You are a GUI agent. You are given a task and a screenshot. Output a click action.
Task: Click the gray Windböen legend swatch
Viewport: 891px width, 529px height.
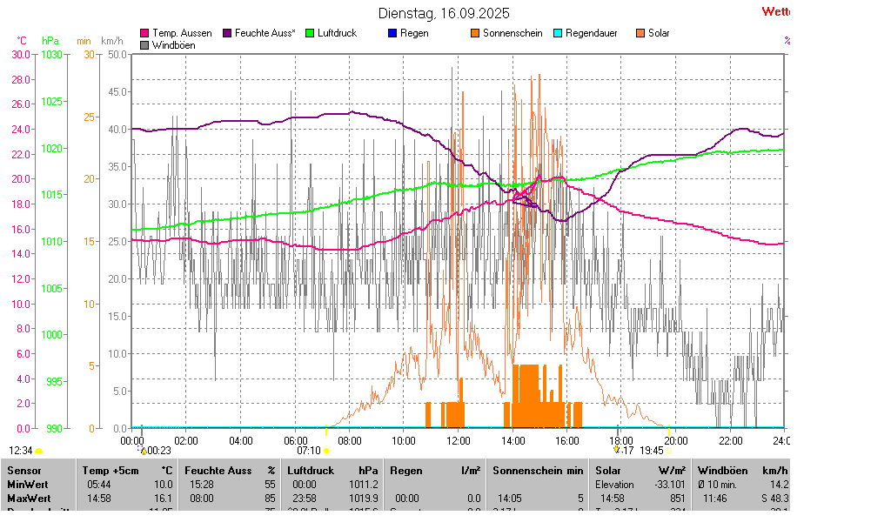pos(144,45)
